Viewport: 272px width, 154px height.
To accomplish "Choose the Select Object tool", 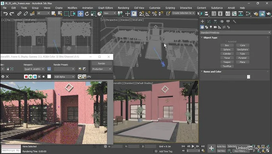I will pyautogui.click(x=54, y=13).
